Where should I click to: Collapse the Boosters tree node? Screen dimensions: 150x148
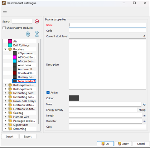[x=6, y=49]
